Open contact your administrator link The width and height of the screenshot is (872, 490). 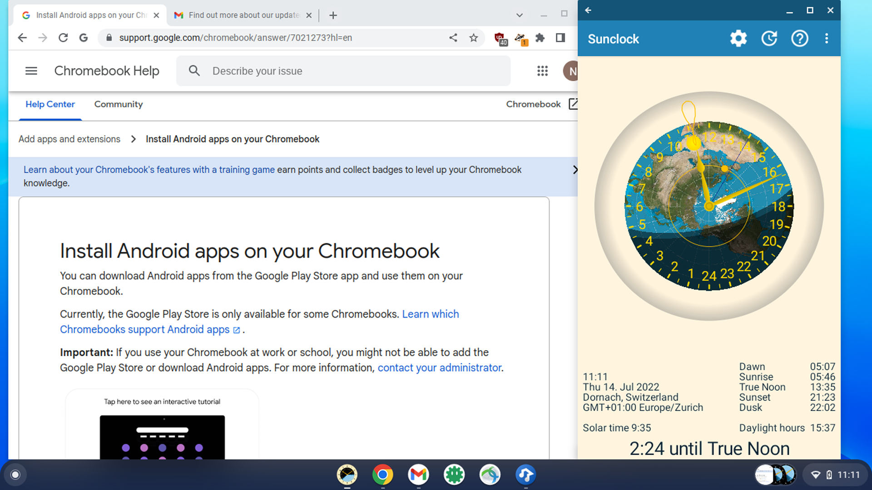tap(440, 367)
